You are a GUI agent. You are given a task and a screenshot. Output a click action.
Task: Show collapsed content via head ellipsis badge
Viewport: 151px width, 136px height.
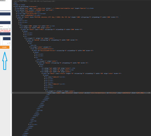20,5
